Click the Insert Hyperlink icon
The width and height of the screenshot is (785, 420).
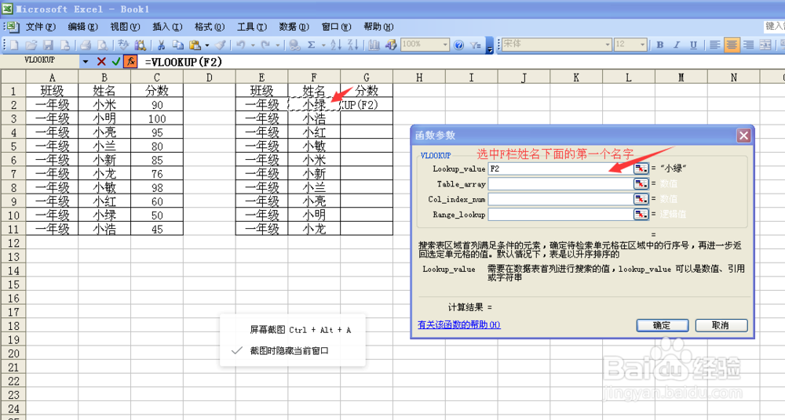(x=294, y=45)
